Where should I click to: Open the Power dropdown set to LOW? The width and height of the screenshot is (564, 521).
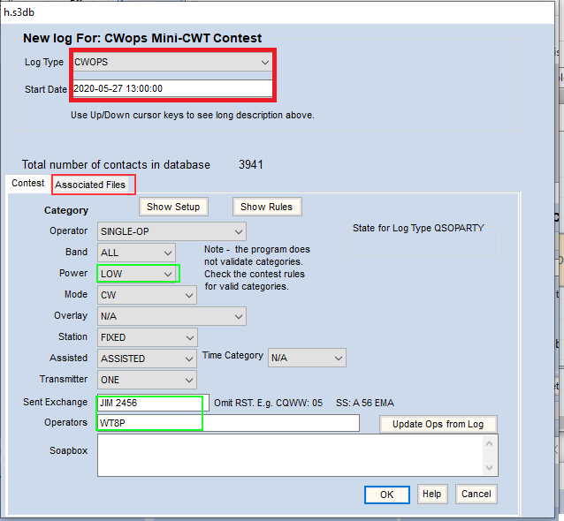(x=139, y=274)
